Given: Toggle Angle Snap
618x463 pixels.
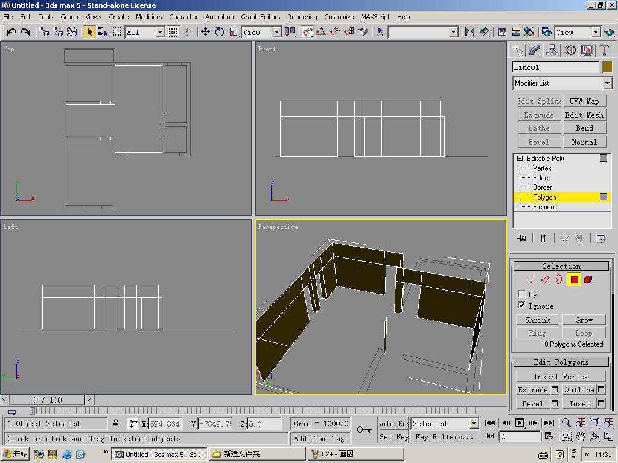Looking at the screenshot, I should [321, 32].
